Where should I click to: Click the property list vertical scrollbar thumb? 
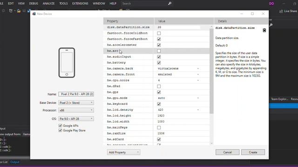click(x=211, y=71)
